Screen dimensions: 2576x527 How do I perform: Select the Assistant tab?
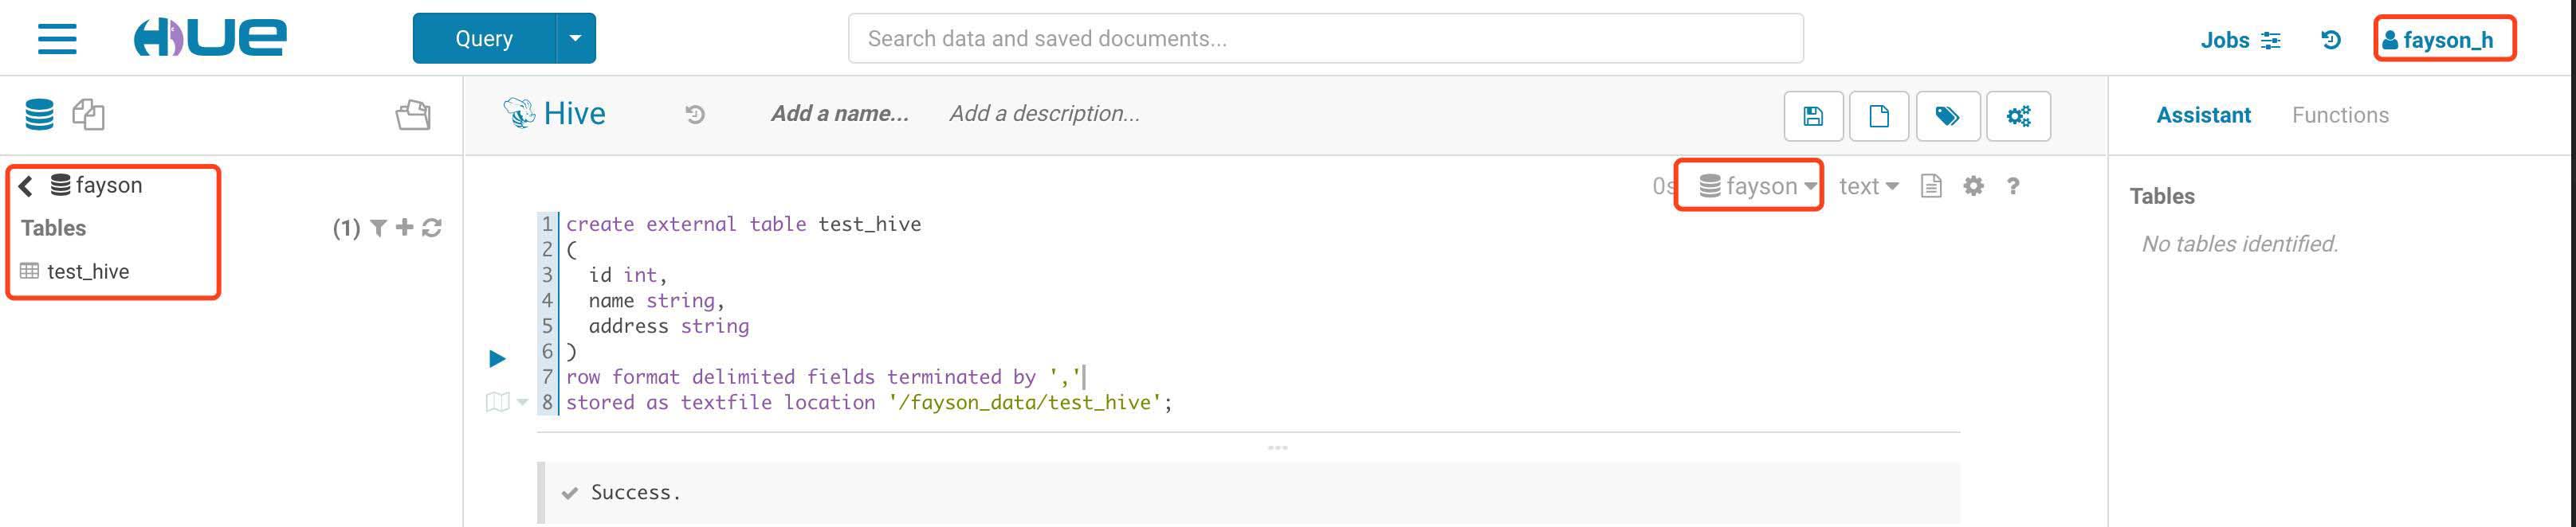pyautogui.click(x=2203, y=115)
